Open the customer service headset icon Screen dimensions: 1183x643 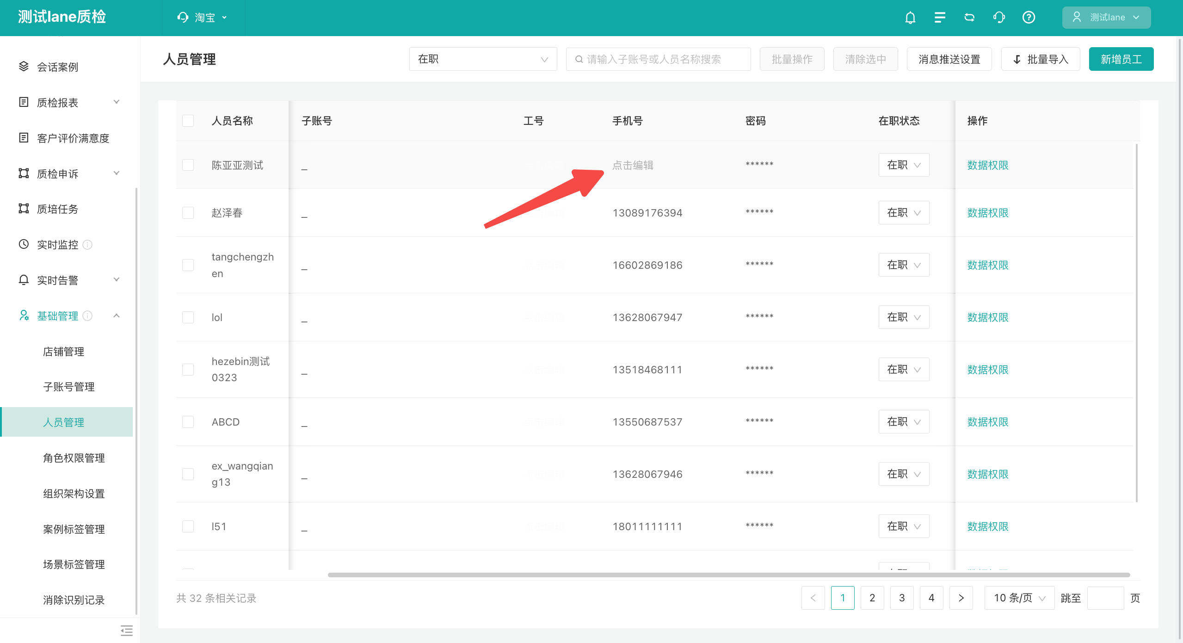point(999,18)
